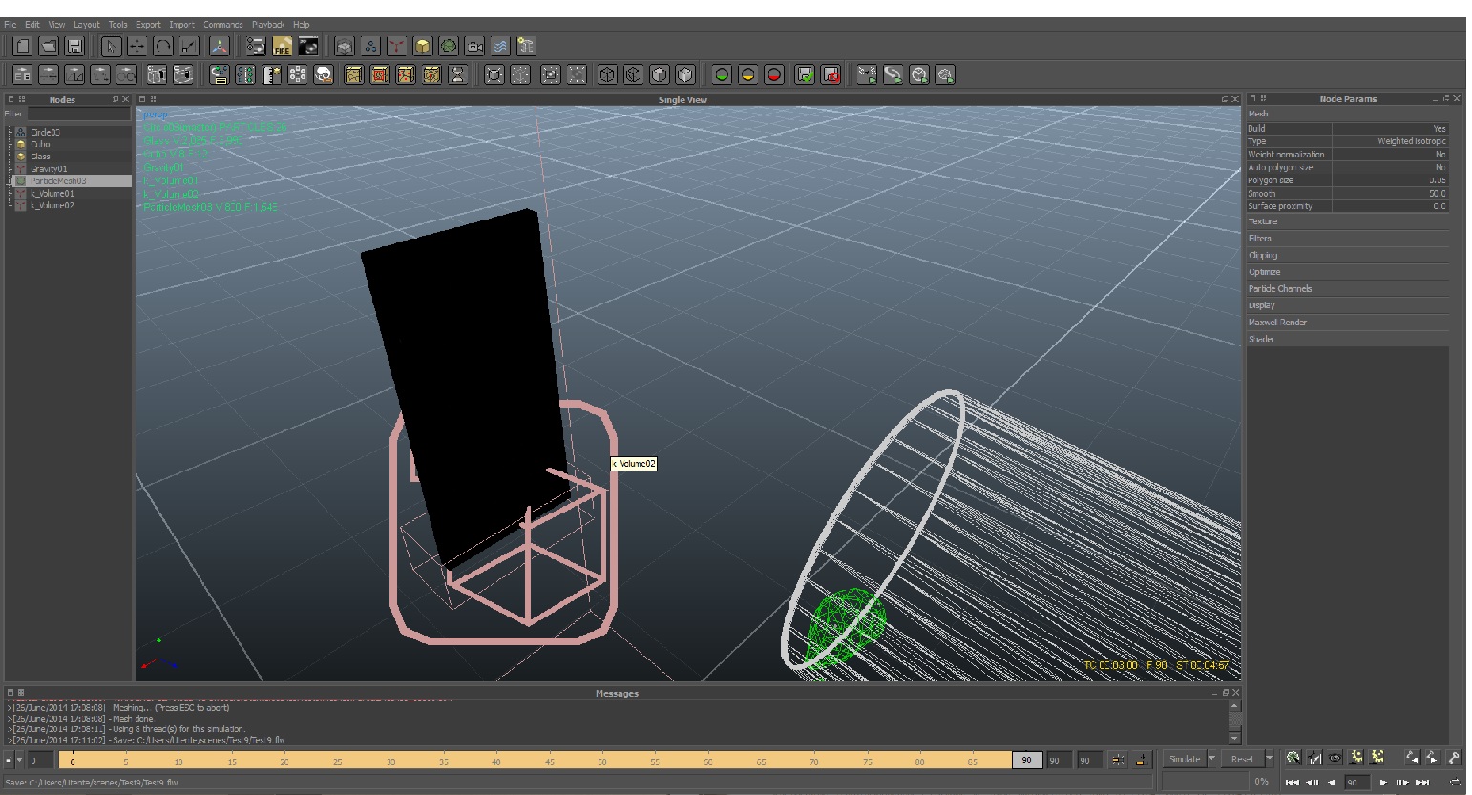Screen dimensions: 1472x795
Task: Expand the Particle Channels section
Action: click(x=1347, y=288)
